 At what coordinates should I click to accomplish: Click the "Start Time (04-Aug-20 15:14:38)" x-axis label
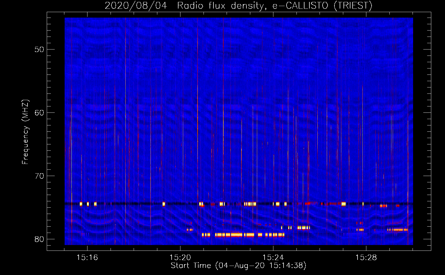(x=238, y=265)
